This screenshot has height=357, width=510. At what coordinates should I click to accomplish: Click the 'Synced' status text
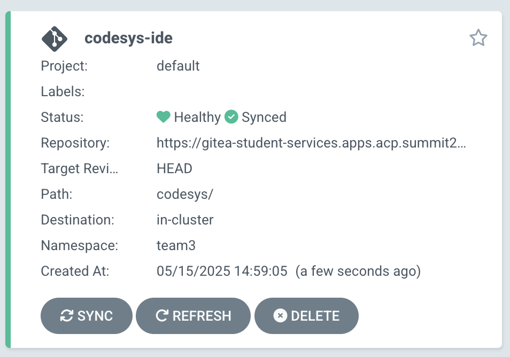click(x=264, y=118)
